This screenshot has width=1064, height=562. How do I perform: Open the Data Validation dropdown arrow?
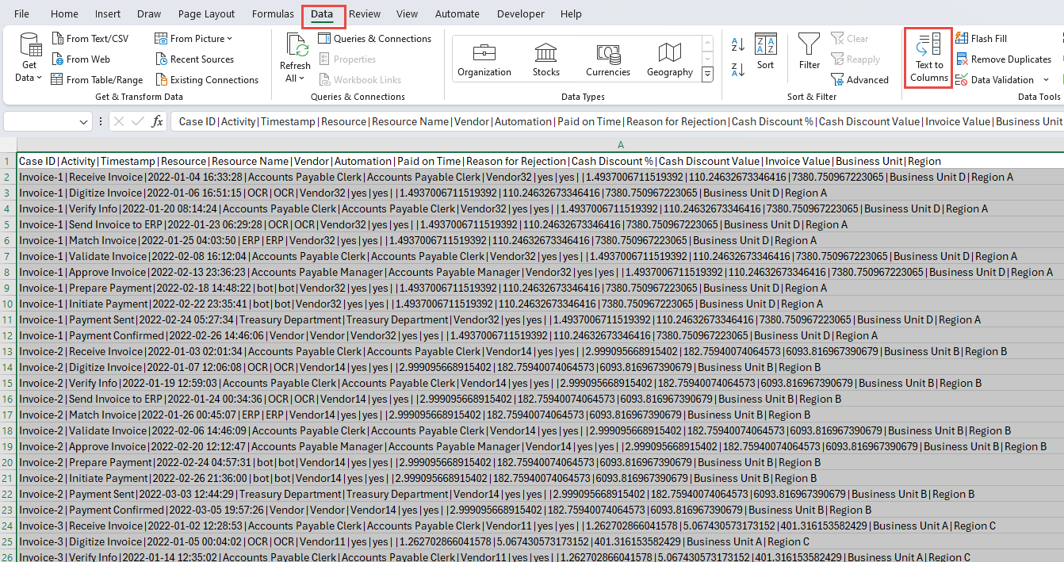point(1047,79)
